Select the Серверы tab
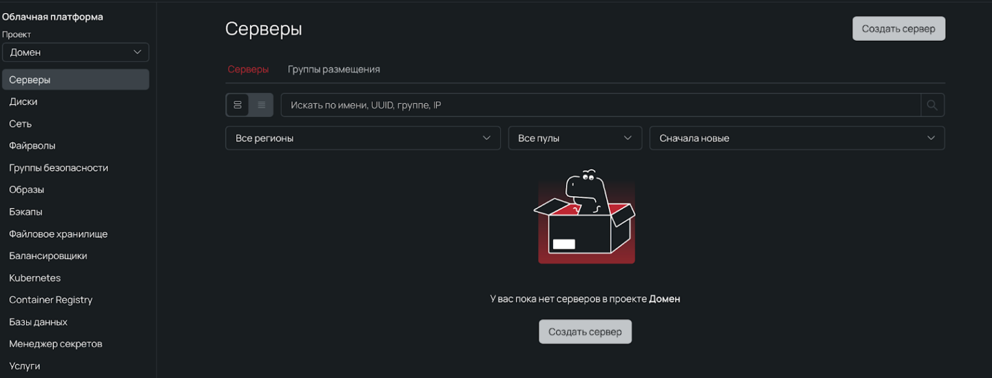Screen dimensions: 992x378 (248, 69)
